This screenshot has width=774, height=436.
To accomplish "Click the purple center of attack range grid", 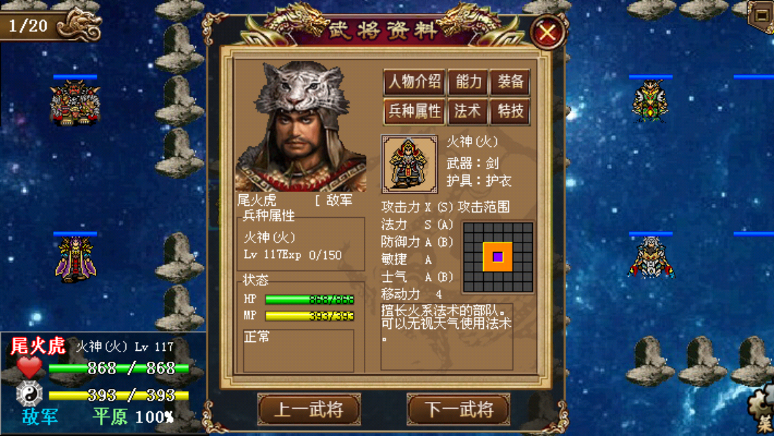I will [x=497, y=257].
